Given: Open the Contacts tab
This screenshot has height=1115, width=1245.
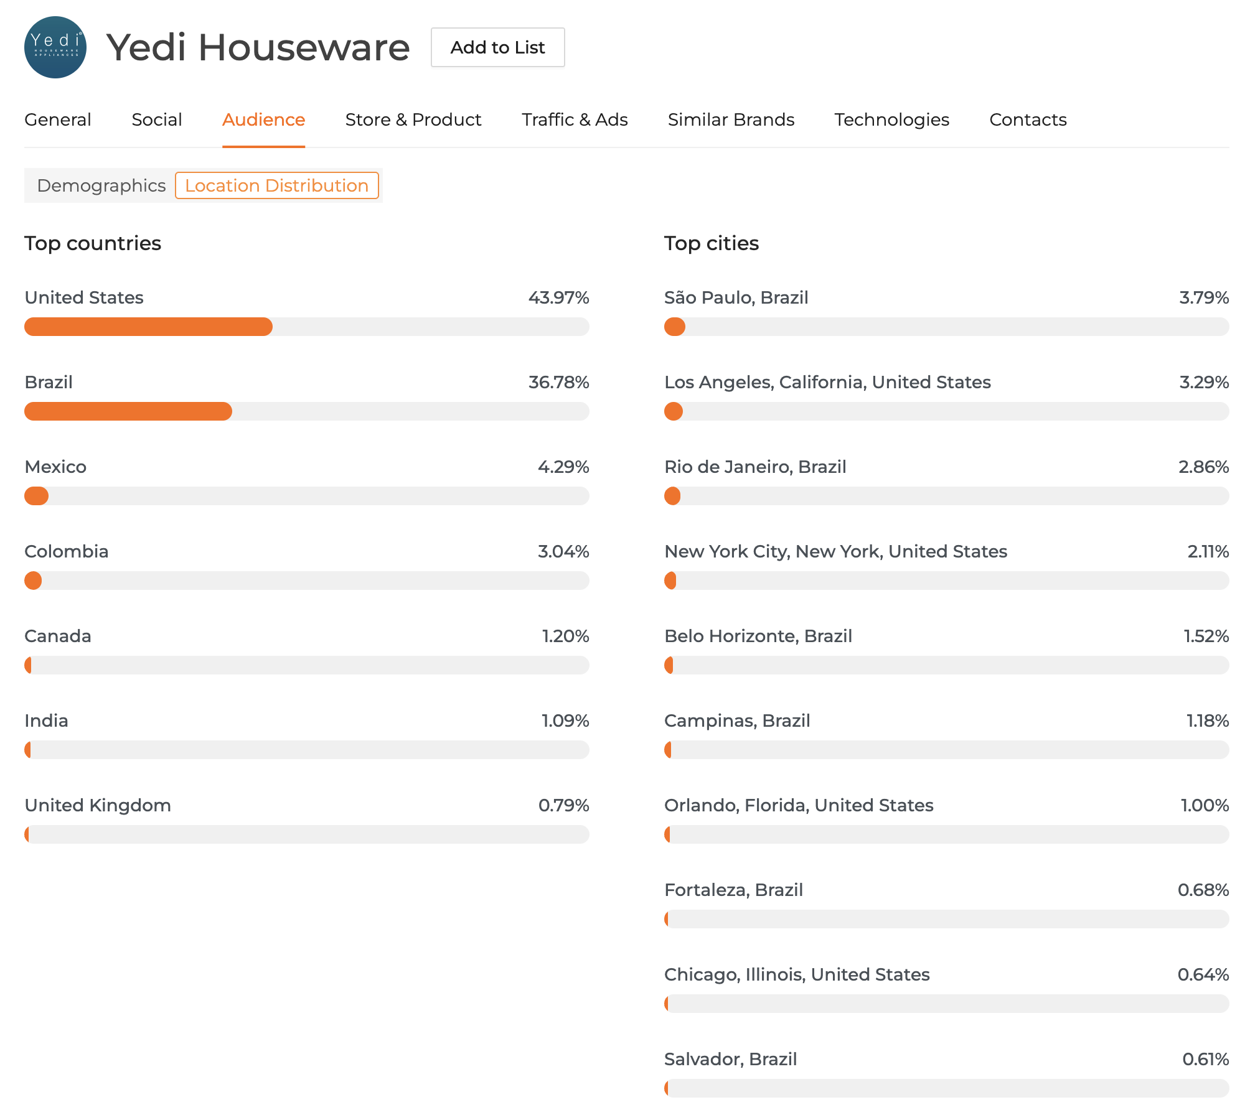Looking at the screenshot, I should click(x=1028, y=119).
